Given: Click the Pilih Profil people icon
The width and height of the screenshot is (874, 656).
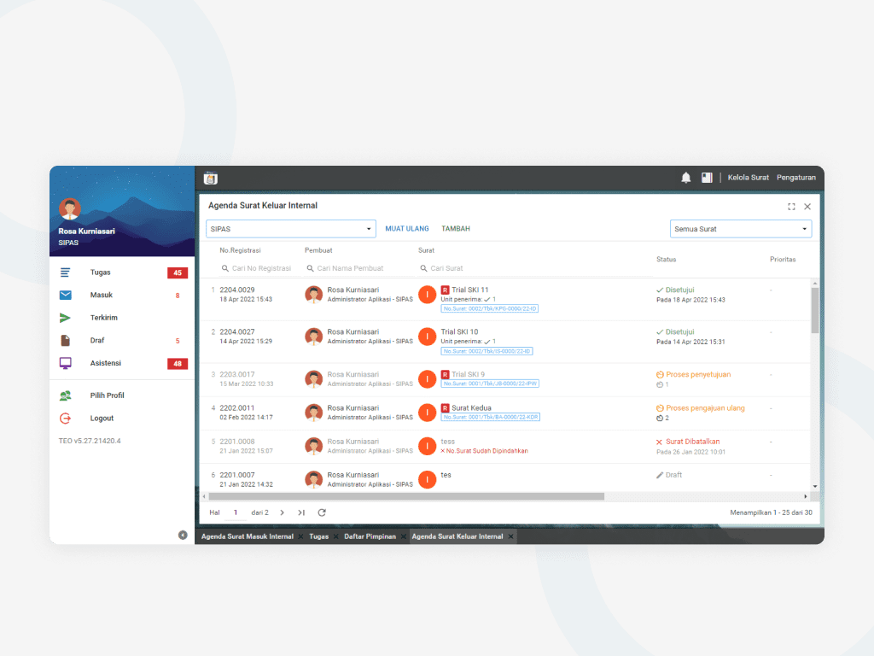Looking at the screenshot, I should pyautogui.click(x=65, y=395).
